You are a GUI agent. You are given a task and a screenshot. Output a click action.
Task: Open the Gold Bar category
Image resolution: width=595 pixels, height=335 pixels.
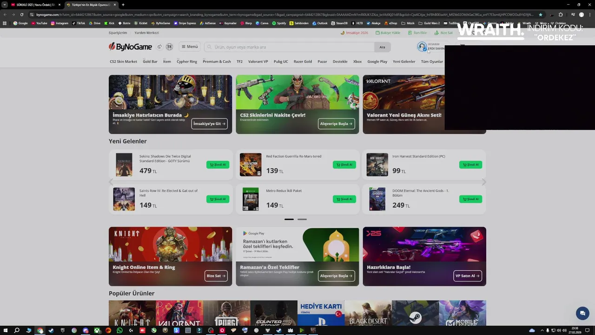(150, 61)
